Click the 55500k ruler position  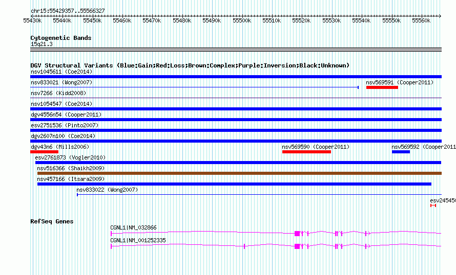click(x=242, y=20)
